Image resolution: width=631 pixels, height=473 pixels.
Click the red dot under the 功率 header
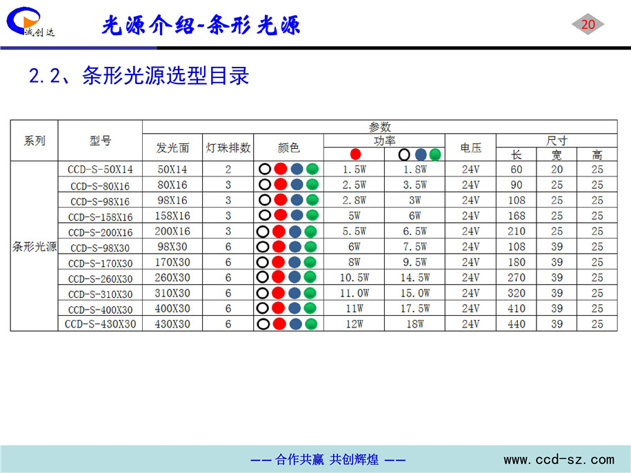click(x=354, y=154)
